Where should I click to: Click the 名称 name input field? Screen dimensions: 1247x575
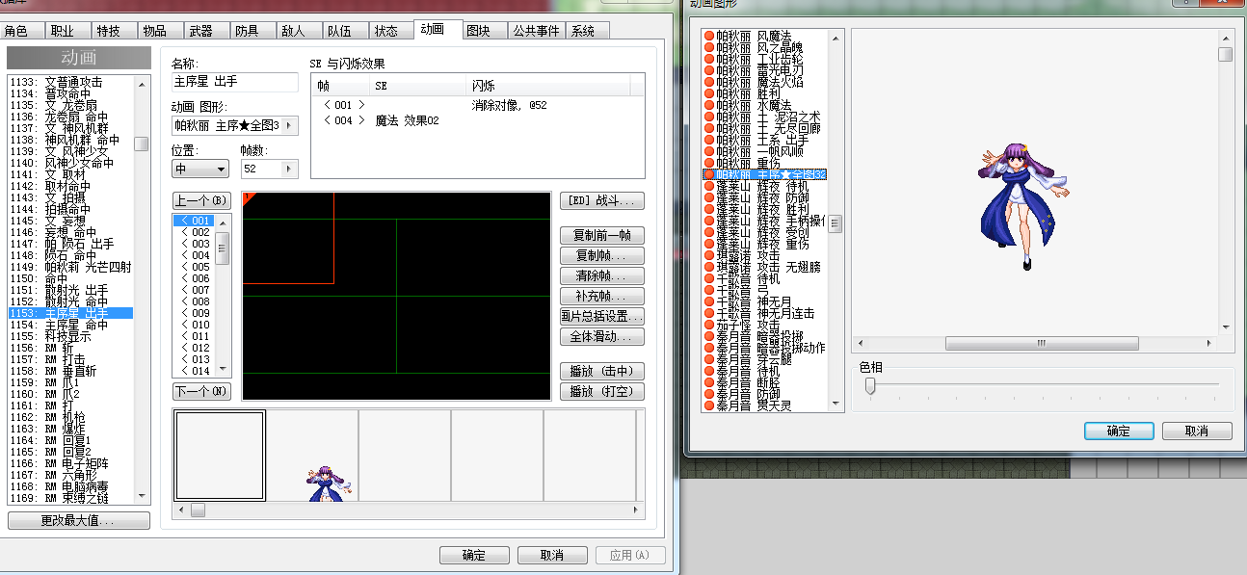(x=235, y=82)
